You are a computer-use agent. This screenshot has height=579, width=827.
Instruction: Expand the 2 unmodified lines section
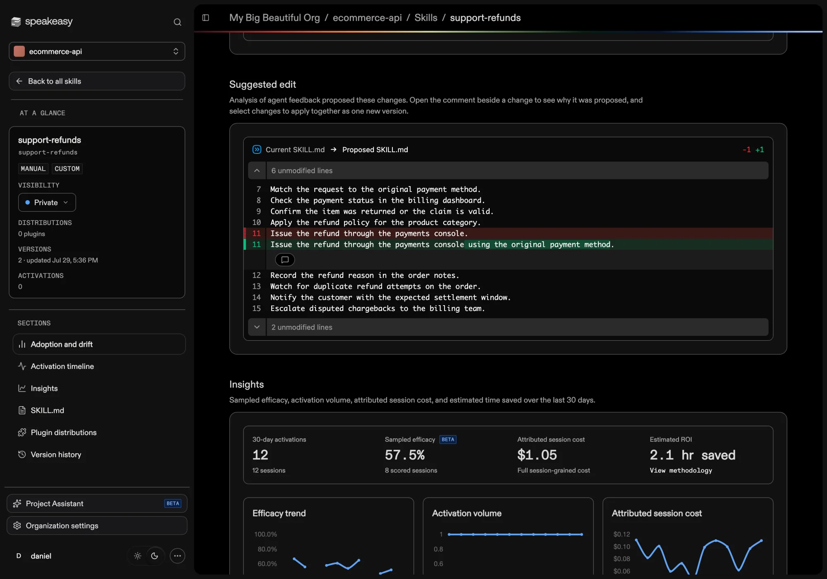257,327
